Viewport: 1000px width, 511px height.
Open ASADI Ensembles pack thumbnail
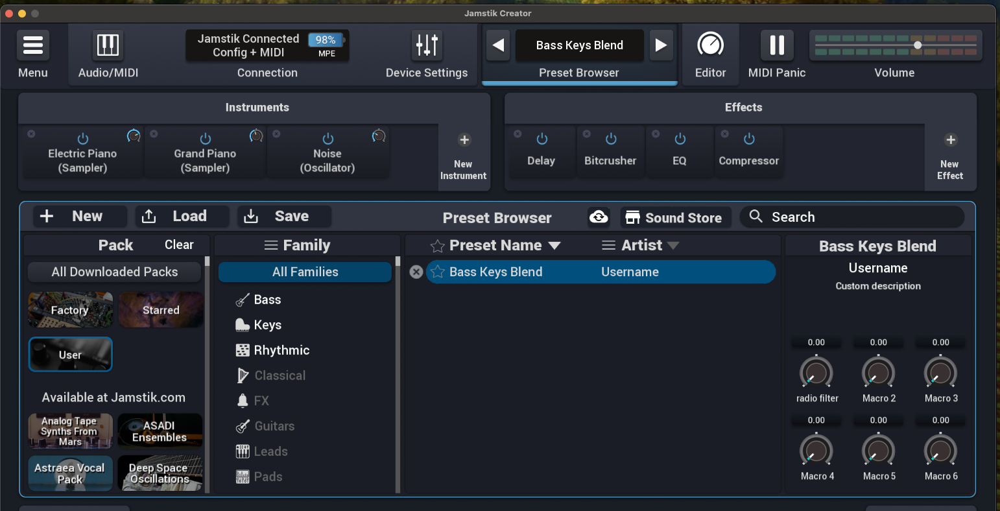click(160, 431)
